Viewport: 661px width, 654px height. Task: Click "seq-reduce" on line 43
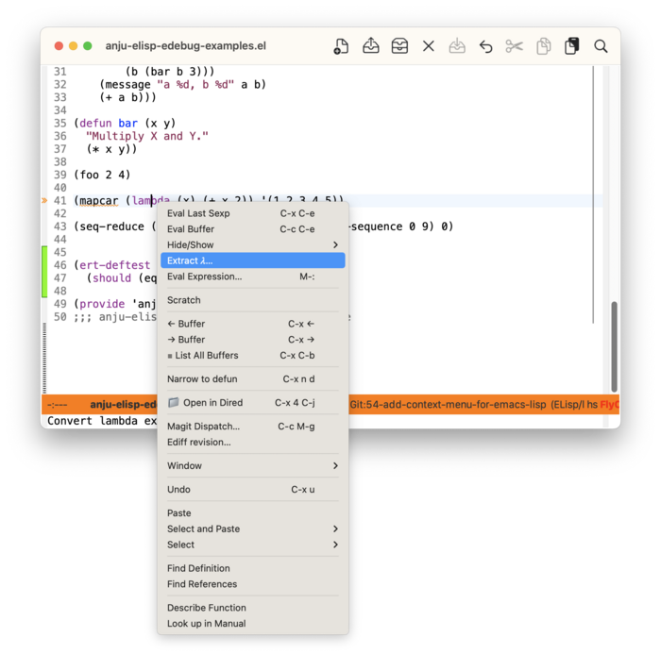pos(111,226)
